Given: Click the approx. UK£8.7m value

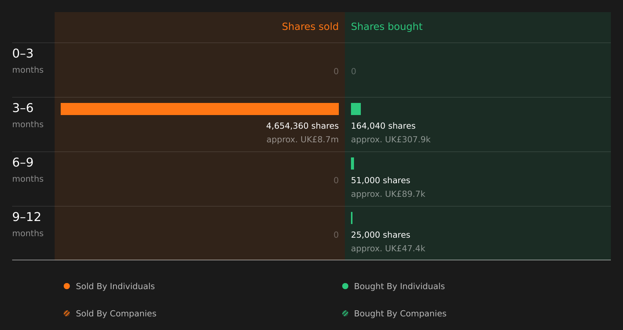Looking at the screenshot, I should (302, 140).
